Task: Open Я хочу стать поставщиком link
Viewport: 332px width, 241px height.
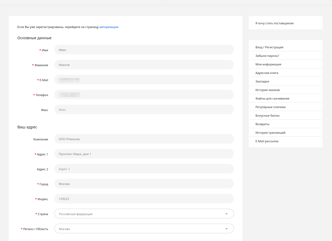Action: [274, 23]
